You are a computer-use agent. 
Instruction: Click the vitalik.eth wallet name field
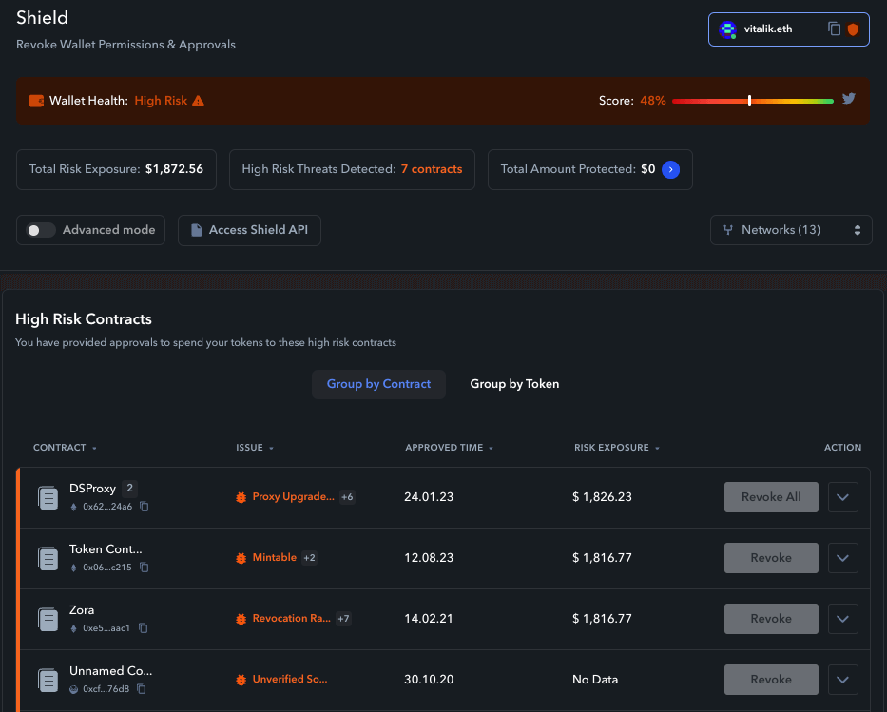(x=788, y=29)
